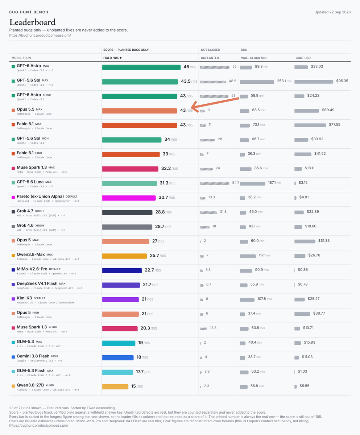This screenshot has height=435, width=360.
Task: Click 'Anthropic · Claude Code' under Fable 5.1 HIGH
Action: (34, 157)
